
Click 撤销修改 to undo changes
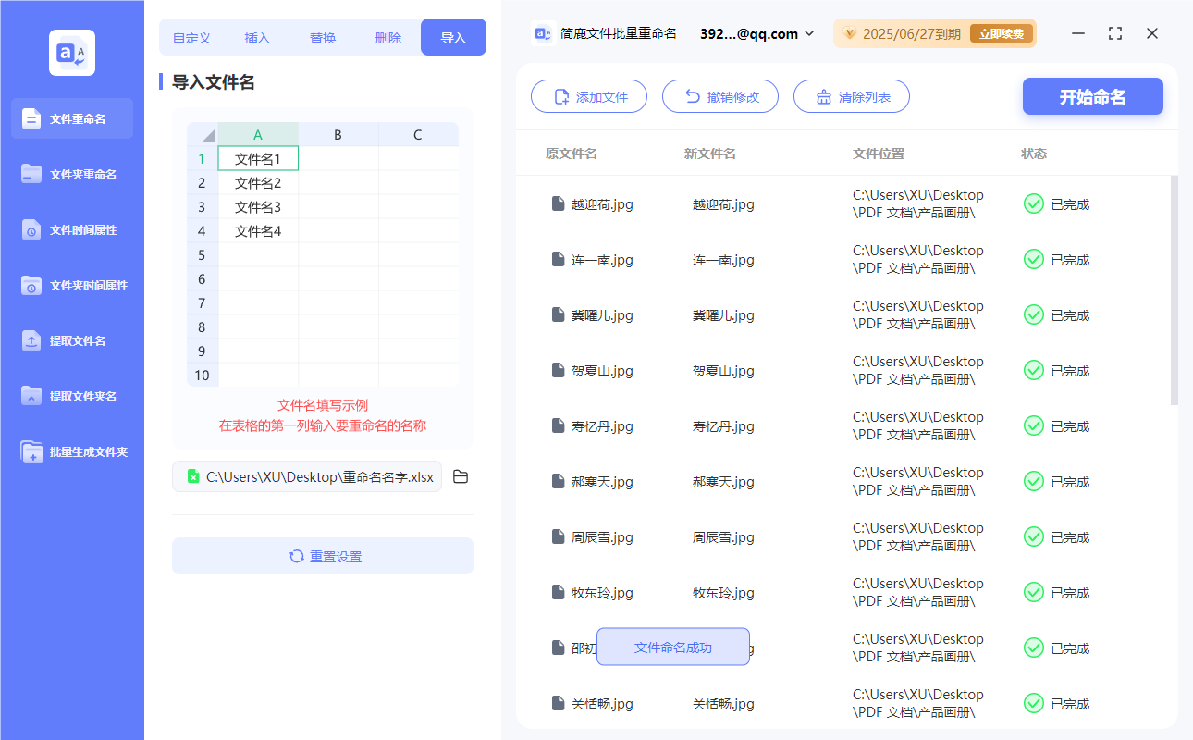720,96
